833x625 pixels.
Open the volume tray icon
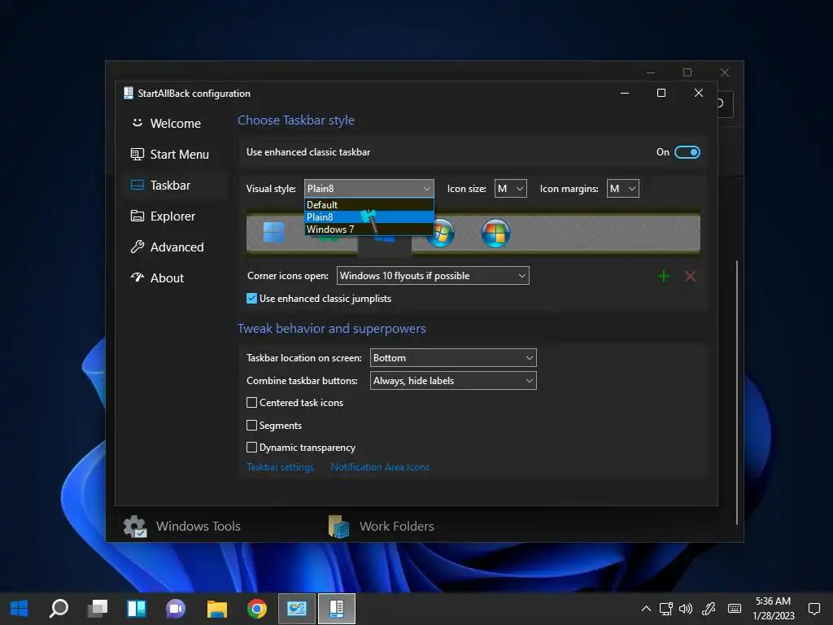click(x=686, y=609)
